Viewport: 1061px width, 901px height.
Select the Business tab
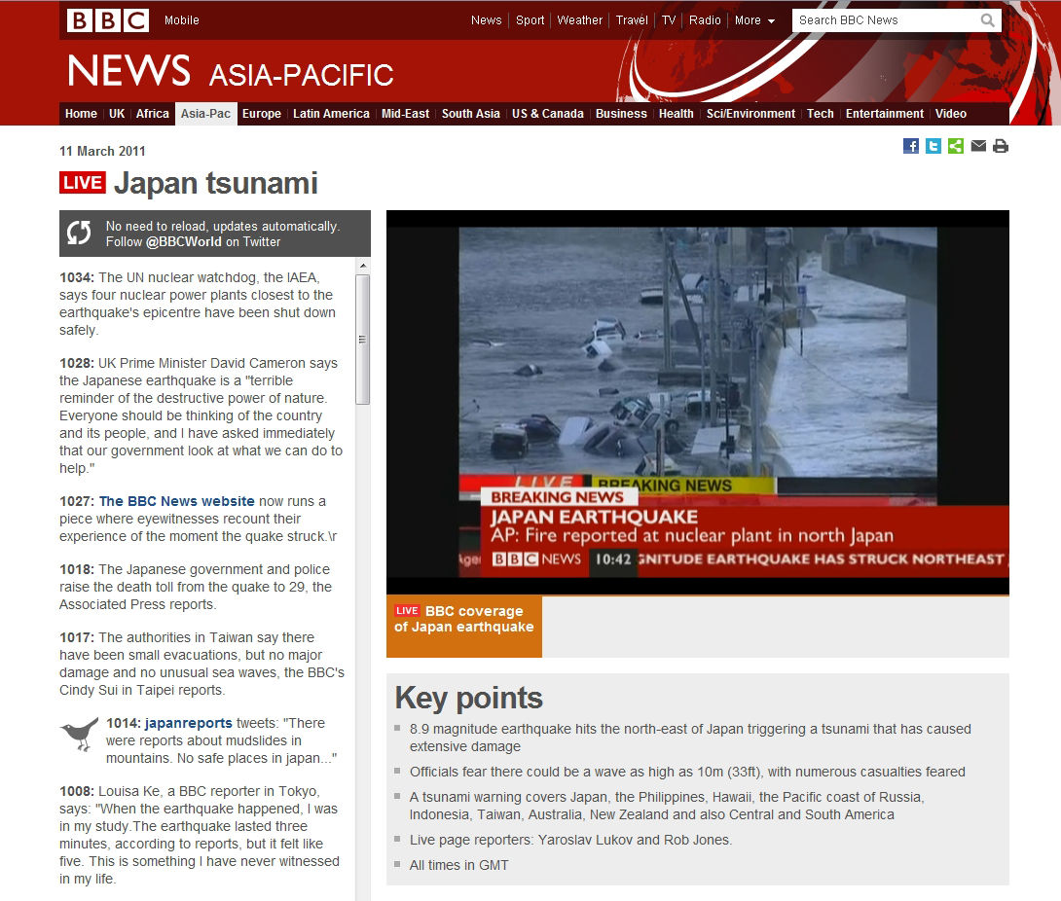[x=621, y=114]
